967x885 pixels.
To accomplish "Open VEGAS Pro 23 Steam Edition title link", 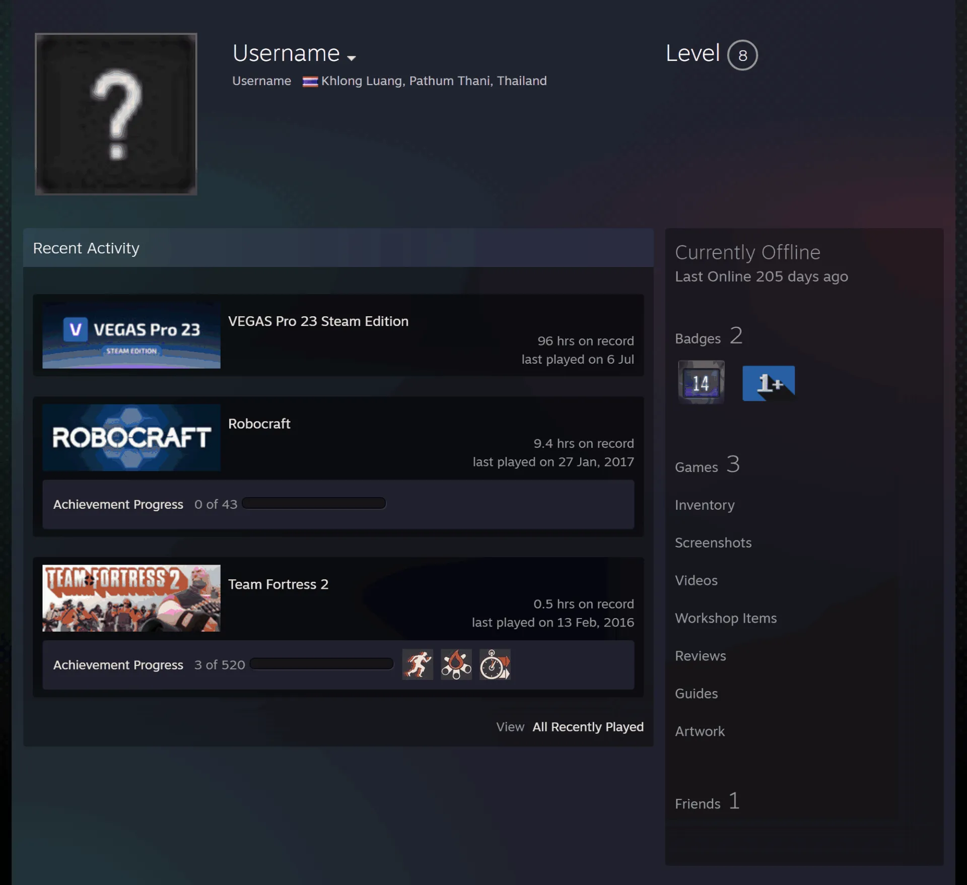I will (x=318, y=321).
